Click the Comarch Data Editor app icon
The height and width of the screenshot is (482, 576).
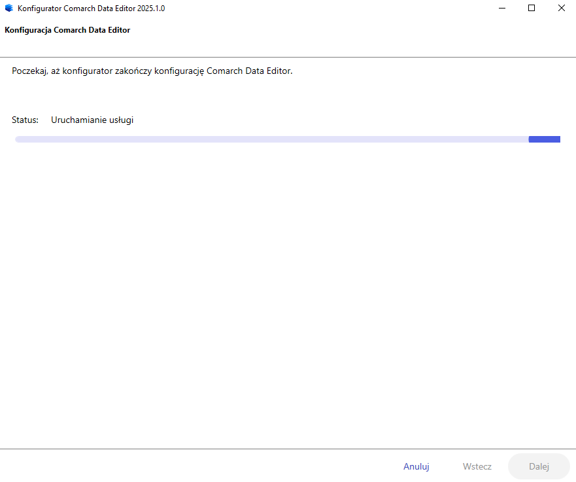point(8,8)
